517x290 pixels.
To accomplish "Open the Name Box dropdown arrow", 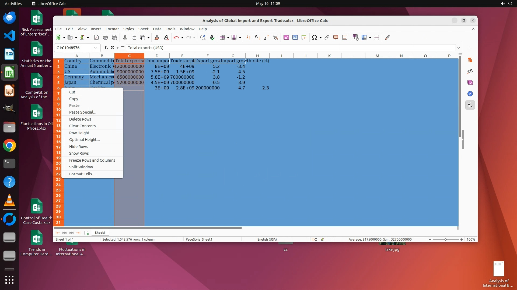I will (x=96, y=48).
